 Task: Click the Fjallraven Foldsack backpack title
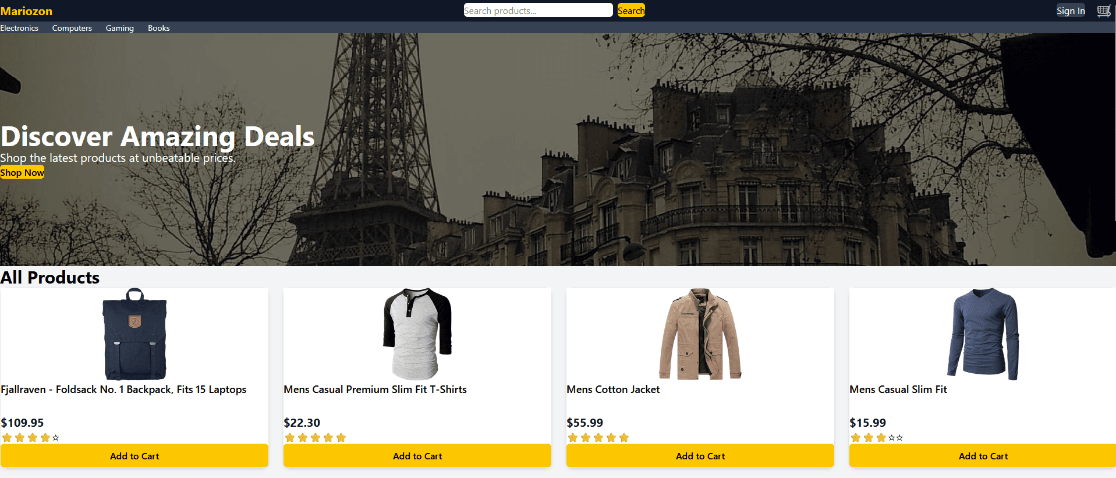pyautogui.click(x=123, y=390)
